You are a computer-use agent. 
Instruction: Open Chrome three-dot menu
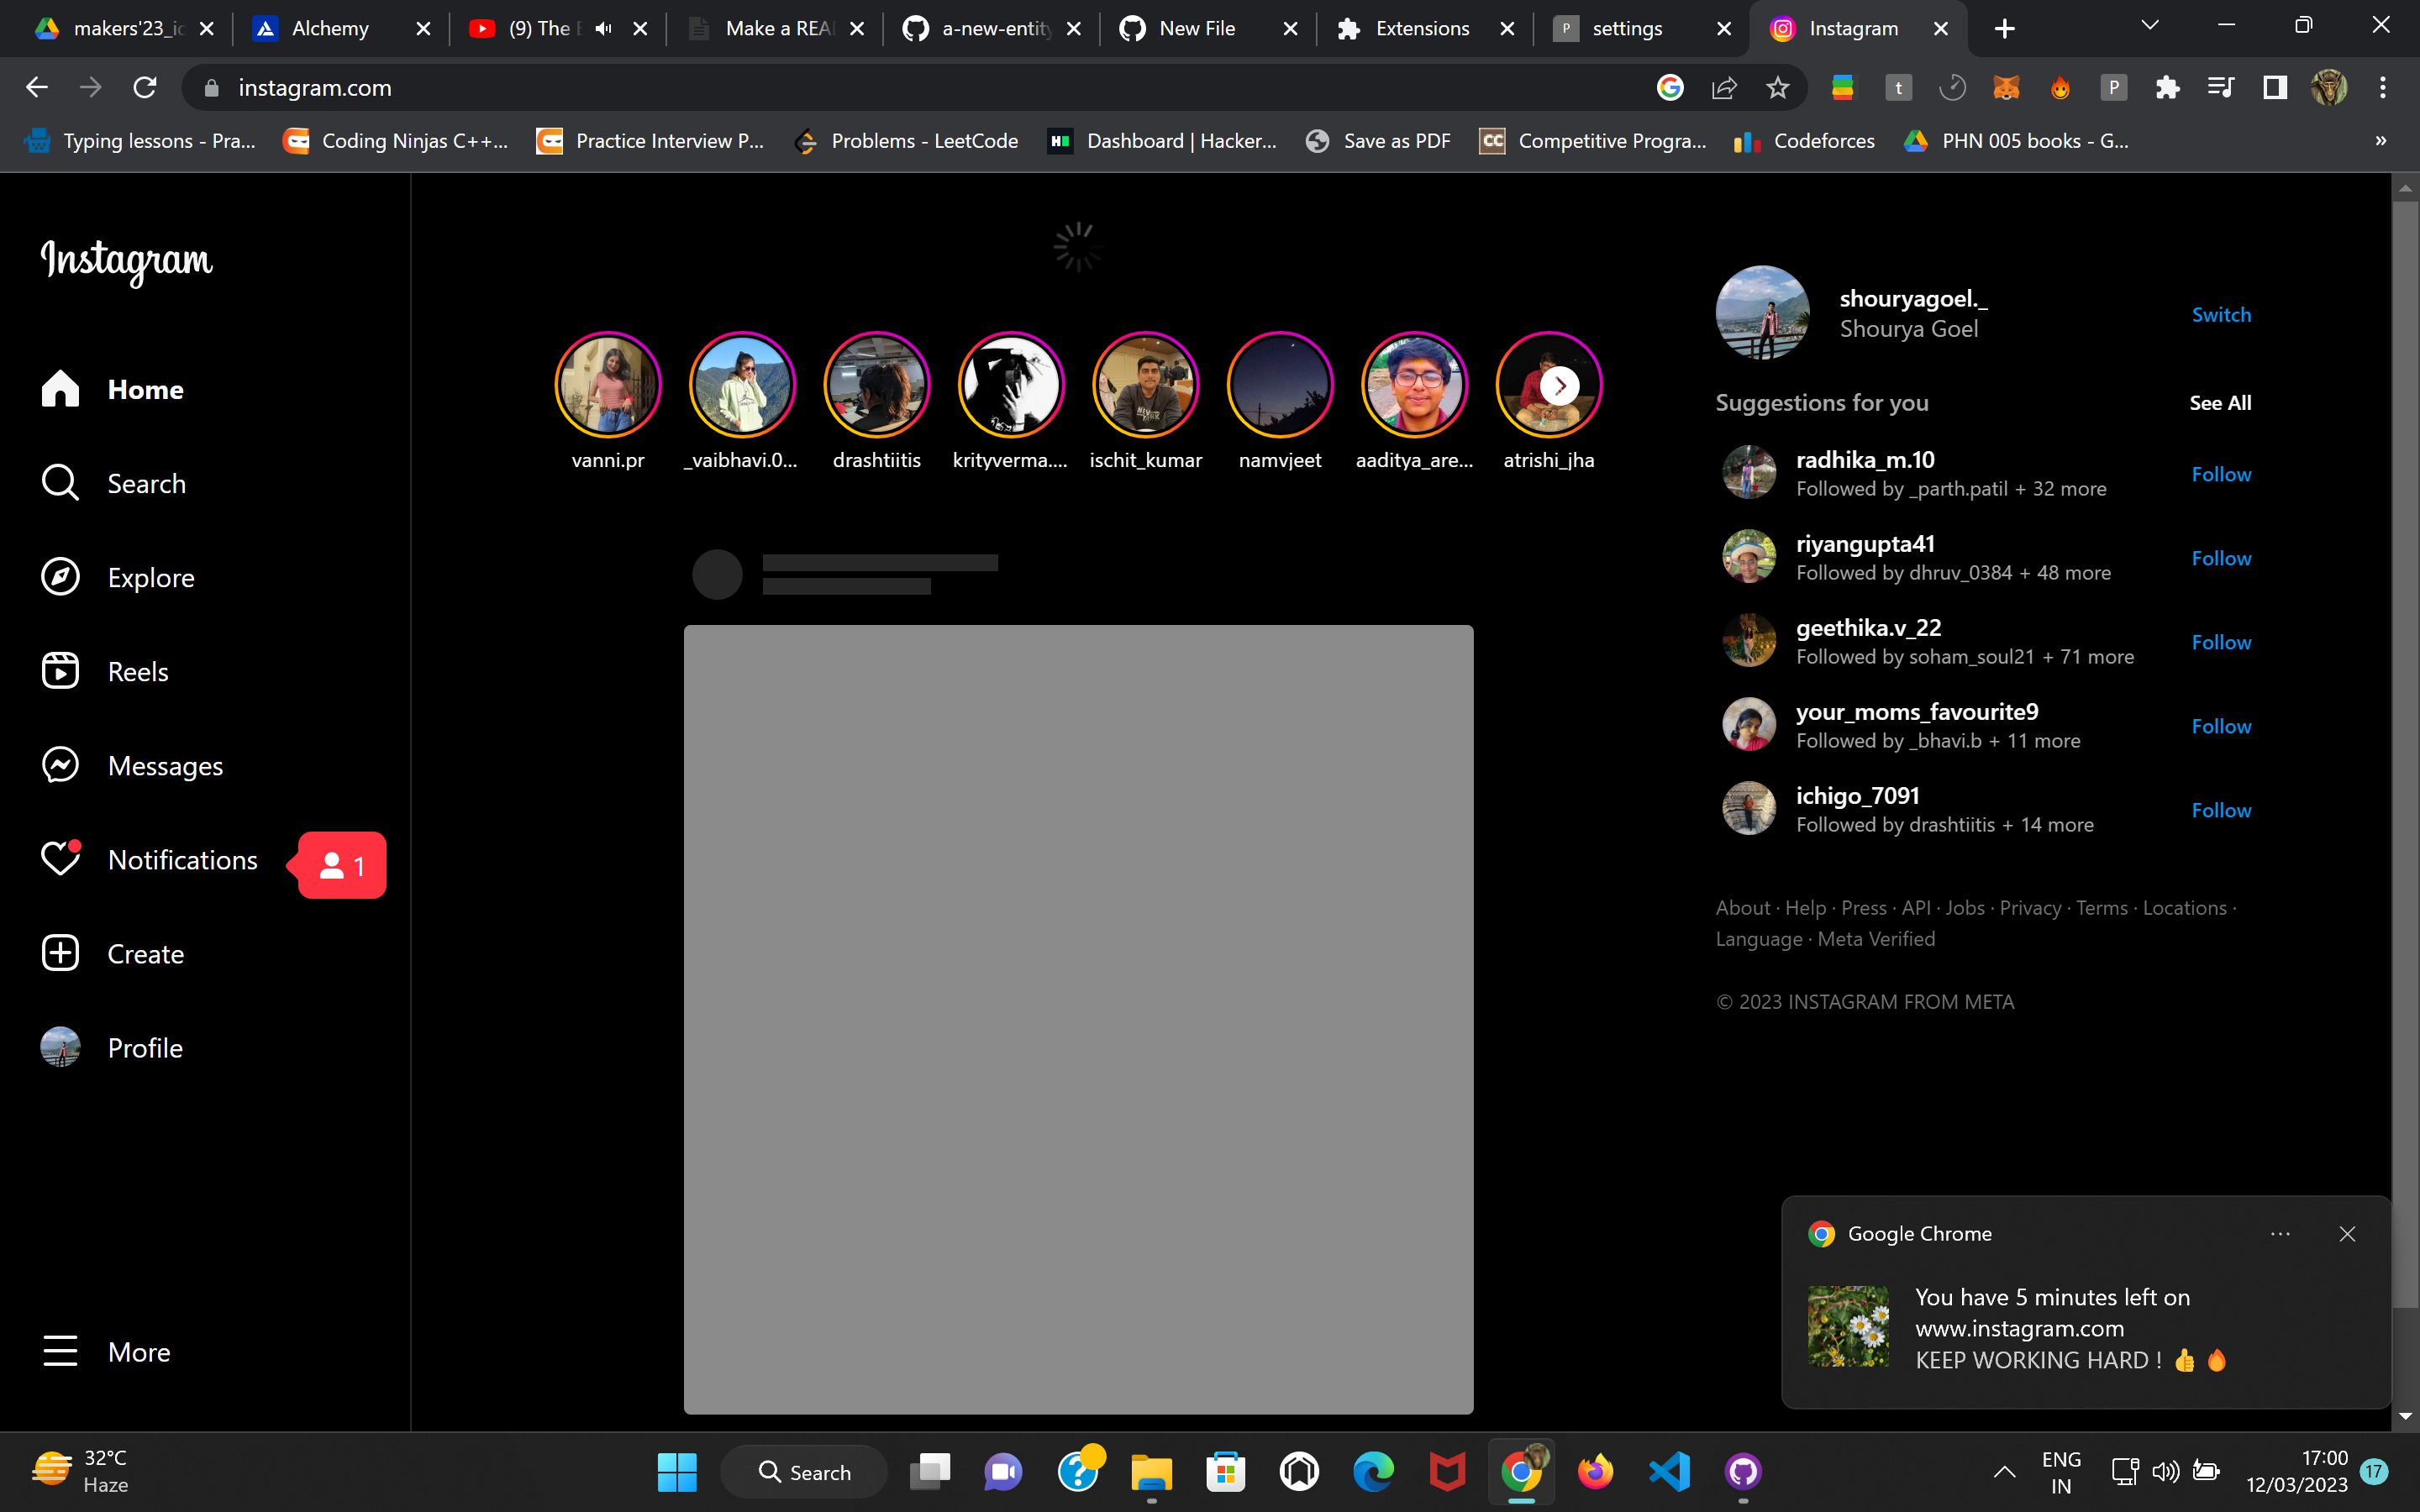(x=2383, y=88)
